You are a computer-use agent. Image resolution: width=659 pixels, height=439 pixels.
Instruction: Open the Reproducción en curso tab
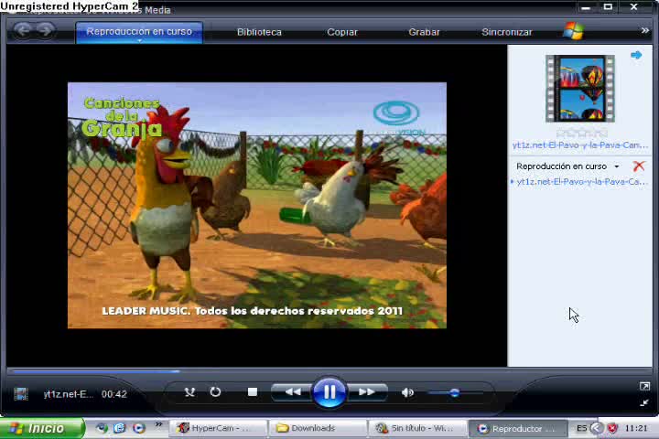pos(139,32)
